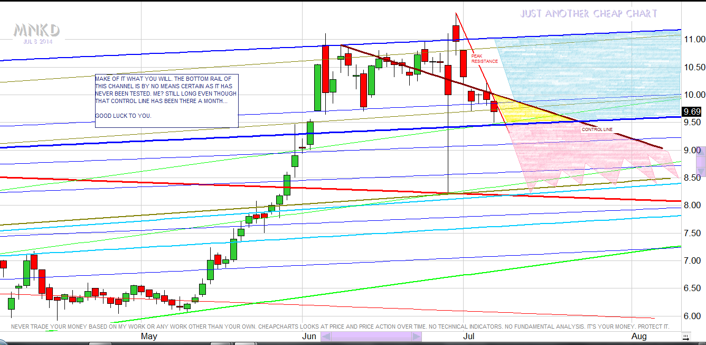Click the scroll-to-latest arrow icon in the bottom-right corner
Image resolution: width=706 pixels, height=345 pixels.
[x=686, y=337]
